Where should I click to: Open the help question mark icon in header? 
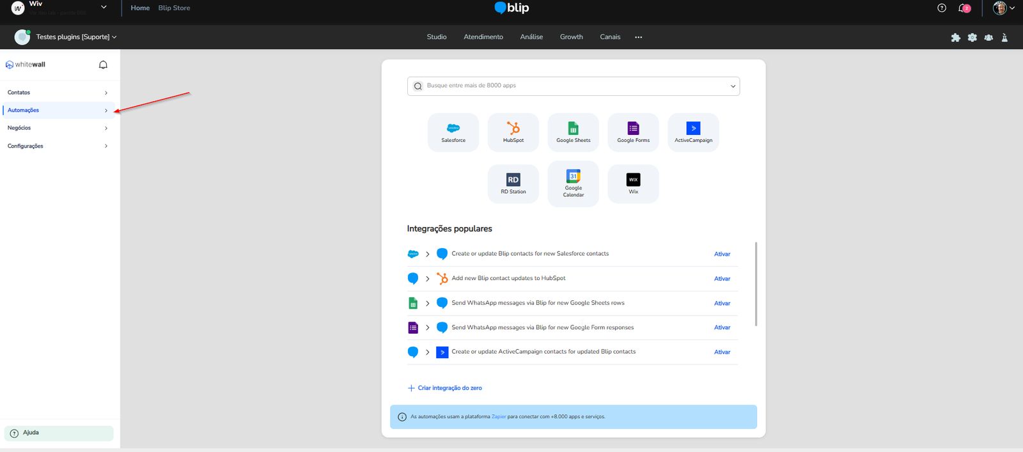pos(942,8)
